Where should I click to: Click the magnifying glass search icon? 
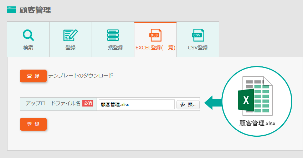coord(28,35)
